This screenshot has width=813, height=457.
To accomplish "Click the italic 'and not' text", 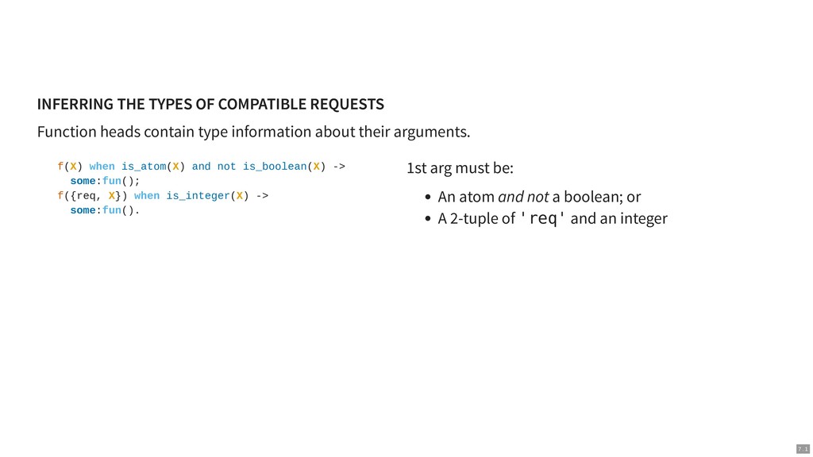I will (x=523, y=197).
